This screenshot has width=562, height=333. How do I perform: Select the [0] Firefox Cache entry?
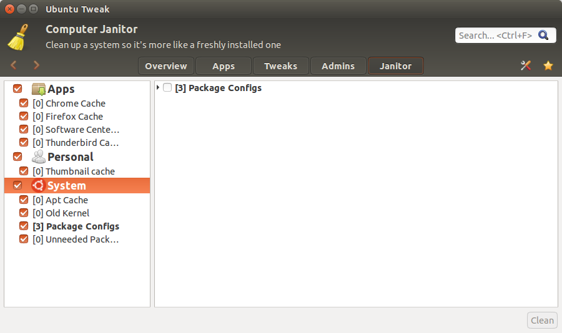pos(67,117)
